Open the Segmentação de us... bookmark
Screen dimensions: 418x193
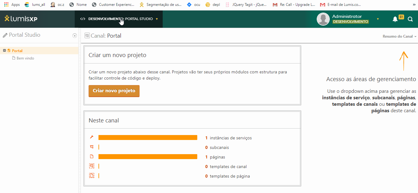pos(161,5)
